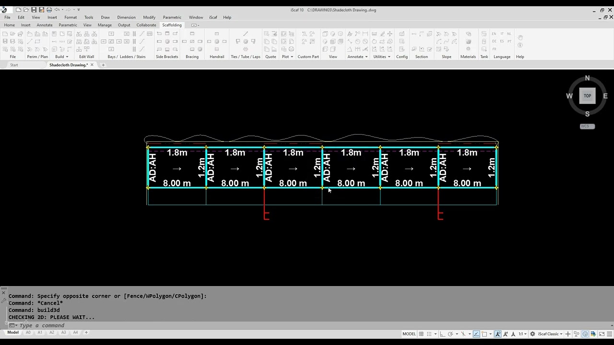614x345 pixels.
Task: Select DE language button in ribbon
Action: tap(494, 41)
